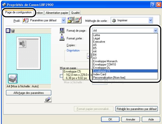The height and width of the screenshot is (124, 162).
Task: Click the profile icon beside Paramètres par défaut
Action: pyautogui.click(x=26, y=20)
